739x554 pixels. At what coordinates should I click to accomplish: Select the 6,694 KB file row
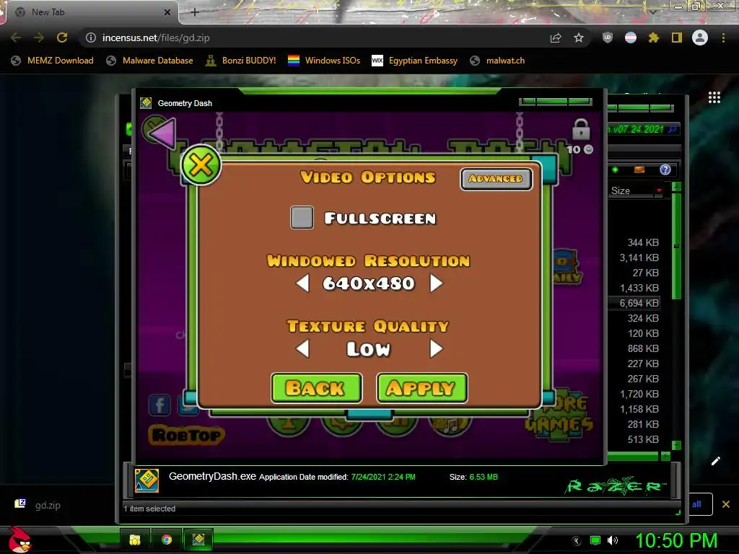click(634, 303)
